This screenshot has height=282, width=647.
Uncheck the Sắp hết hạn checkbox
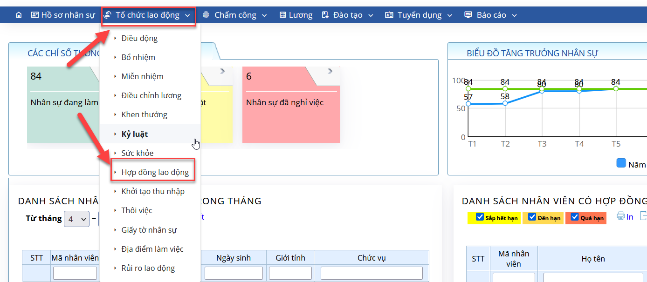click(x=480, y=217)
